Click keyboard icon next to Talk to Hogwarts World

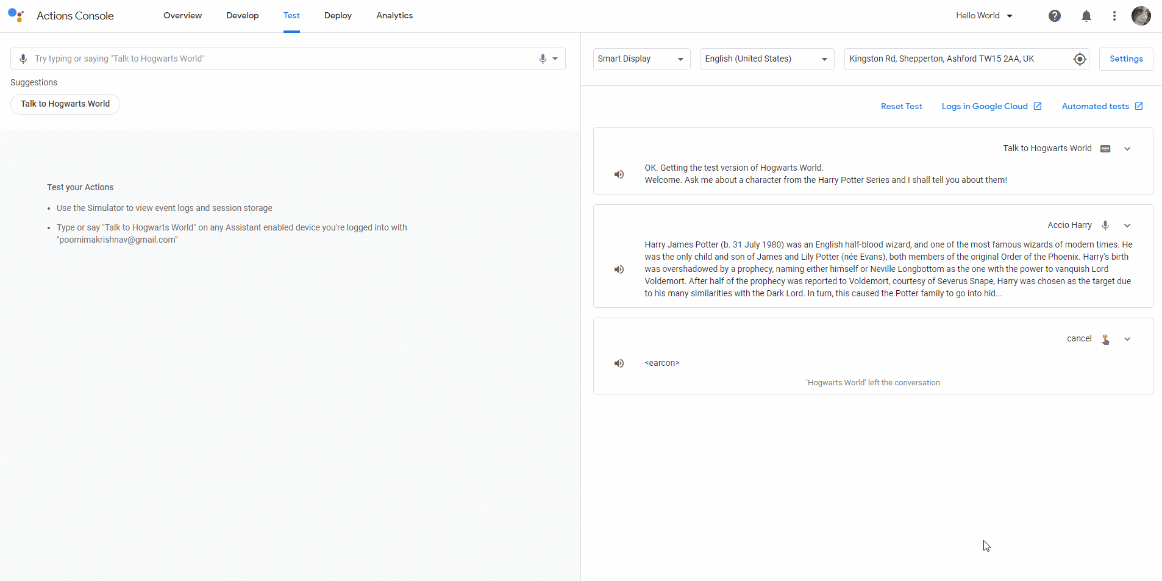coord(1105,149)
